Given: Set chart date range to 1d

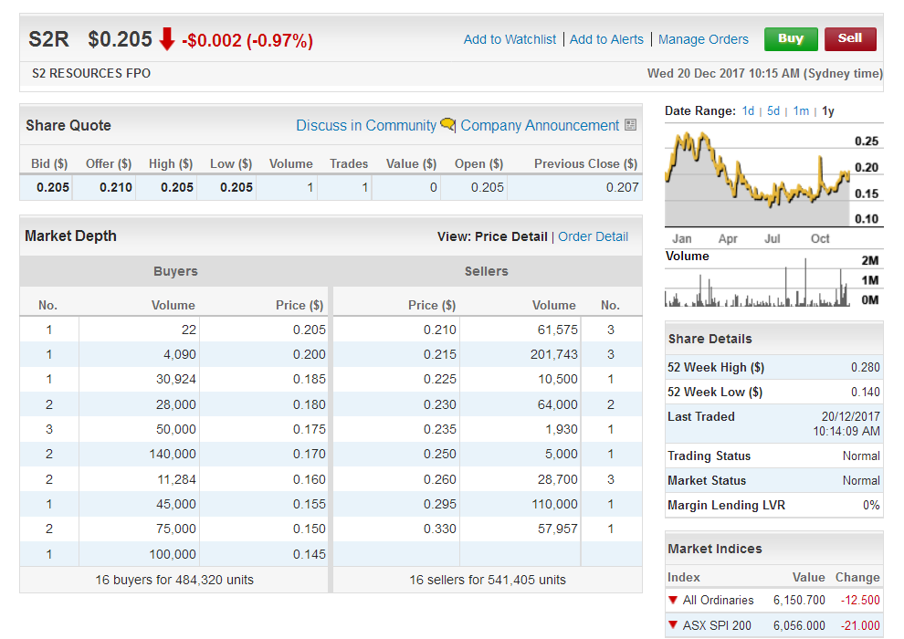Looking at the screenshot, I should pos(748,111).
